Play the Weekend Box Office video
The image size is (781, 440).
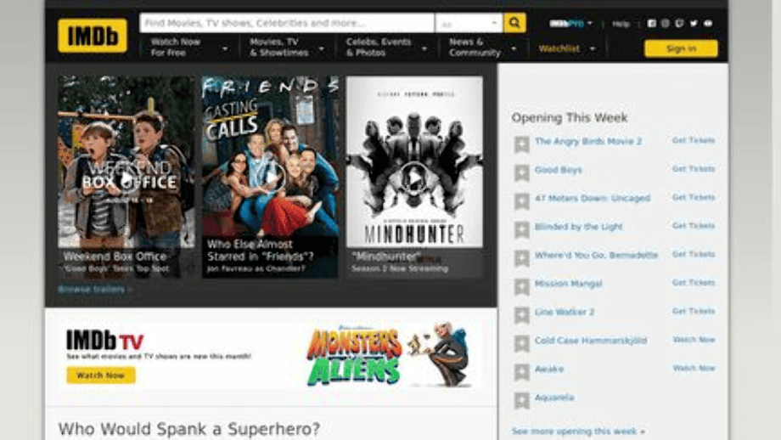point(126,178)
